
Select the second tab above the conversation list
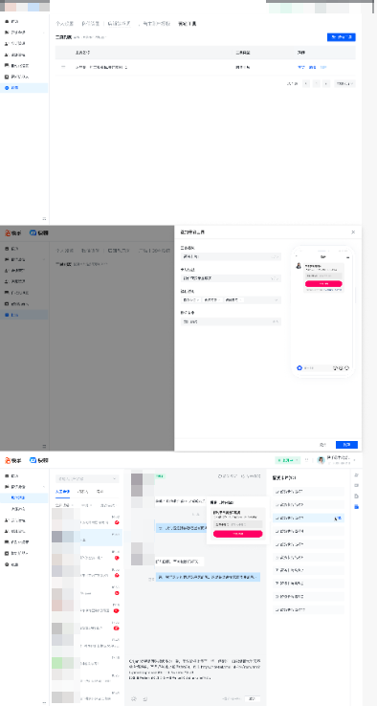click(x=82, y=492)
